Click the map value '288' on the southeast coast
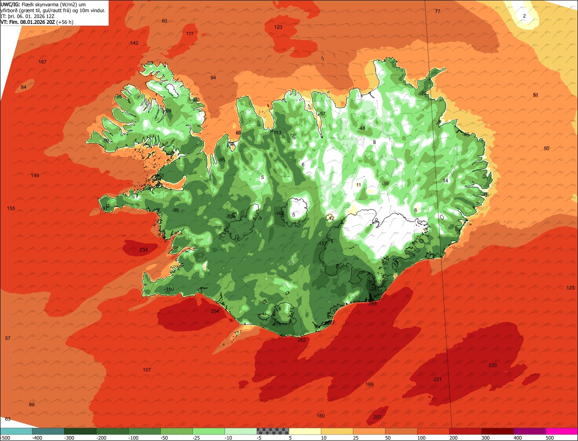 point(373,304)
